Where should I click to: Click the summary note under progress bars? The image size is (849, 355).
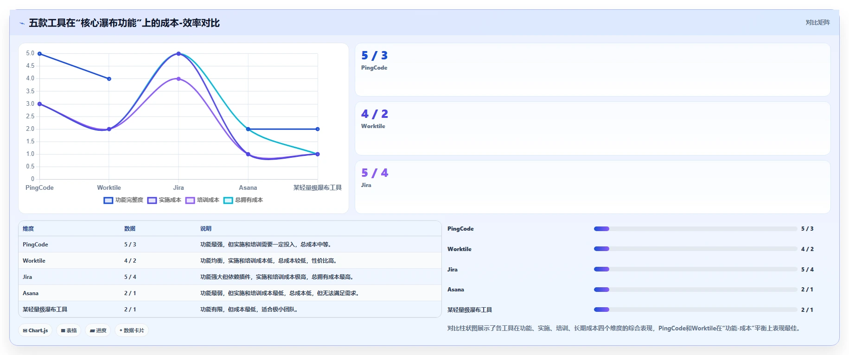pos(625,328)
